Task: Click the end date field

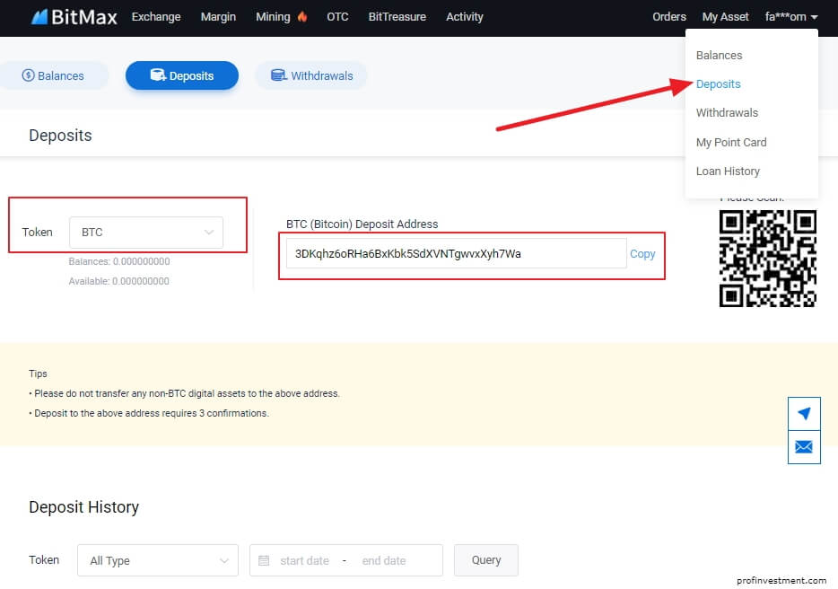Action: coord(384,560)
